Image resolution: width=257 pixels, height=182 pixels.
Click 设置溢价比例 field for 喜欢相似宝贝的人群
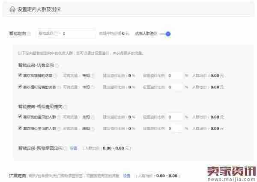(x=175, y=128)
